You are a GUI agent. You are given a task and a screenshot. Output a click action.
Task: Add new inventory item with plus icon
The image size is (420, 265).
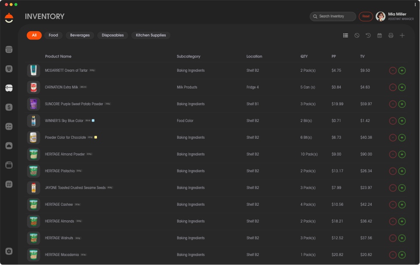point(402,35)
